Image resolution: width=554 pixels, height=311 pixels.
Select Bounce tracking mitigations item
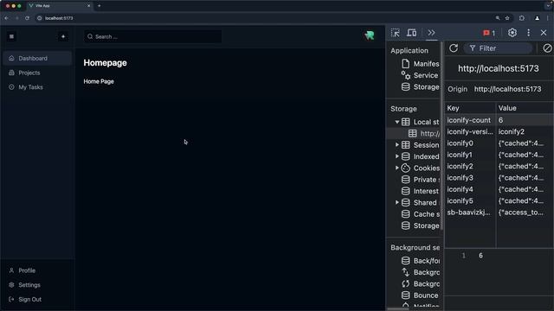[x=421, y=295]
